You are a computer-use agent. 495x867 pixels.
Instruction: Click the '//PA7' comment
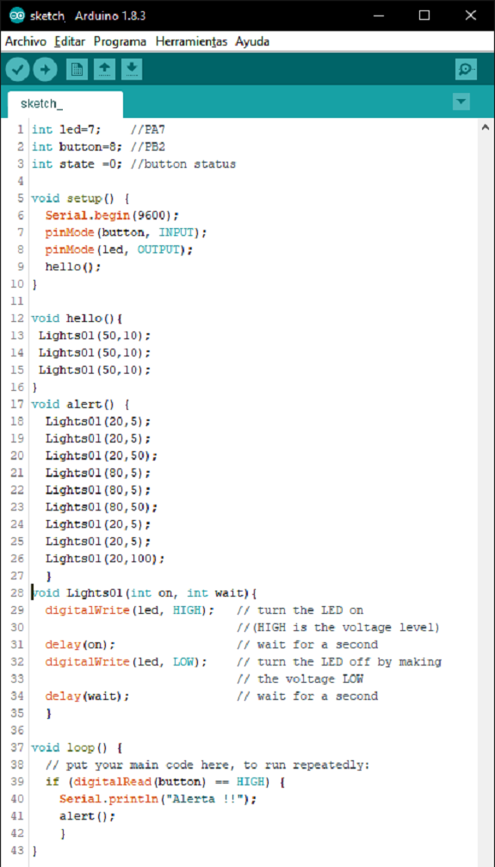click(x=148, y=130)
